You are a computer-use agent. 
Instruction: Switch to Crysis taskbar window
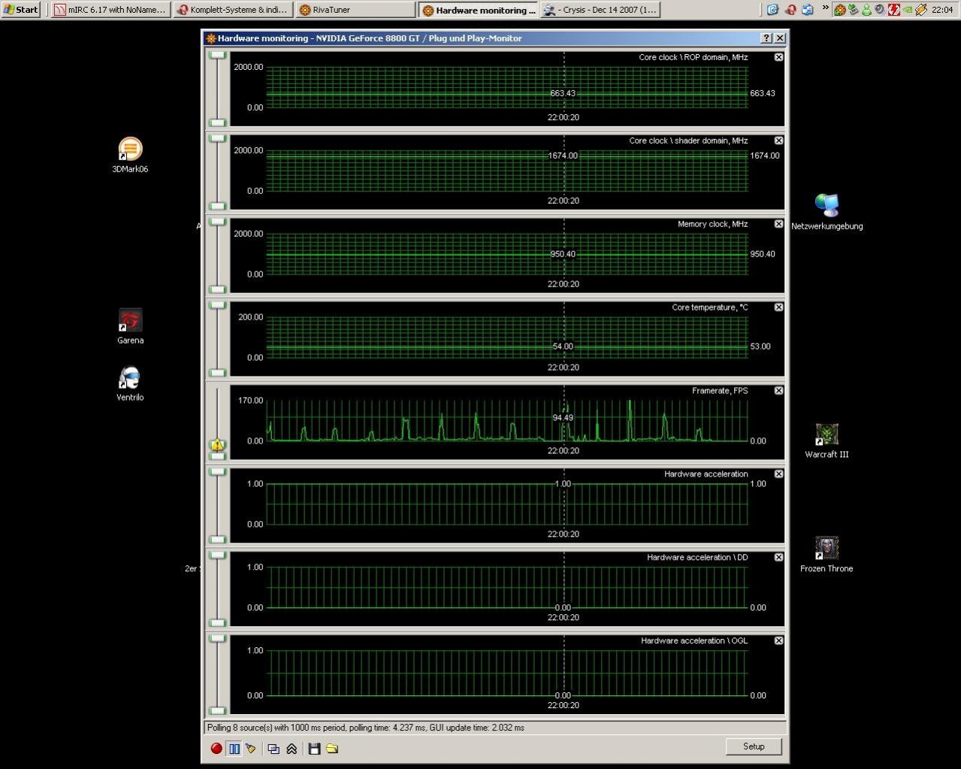[x=600, y=10]
